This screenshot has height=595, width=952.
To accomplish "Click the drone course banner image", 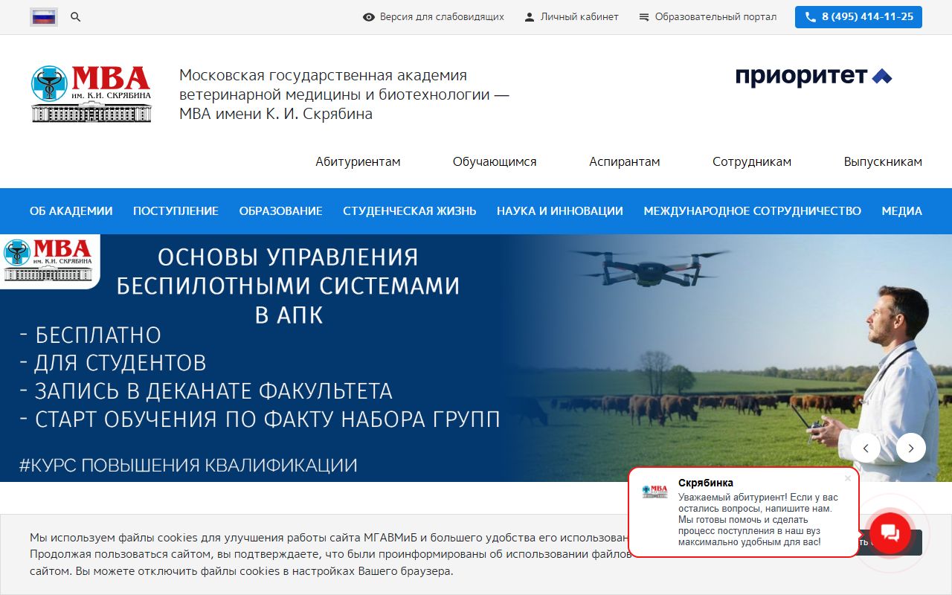I will click(x=476, y=358).
